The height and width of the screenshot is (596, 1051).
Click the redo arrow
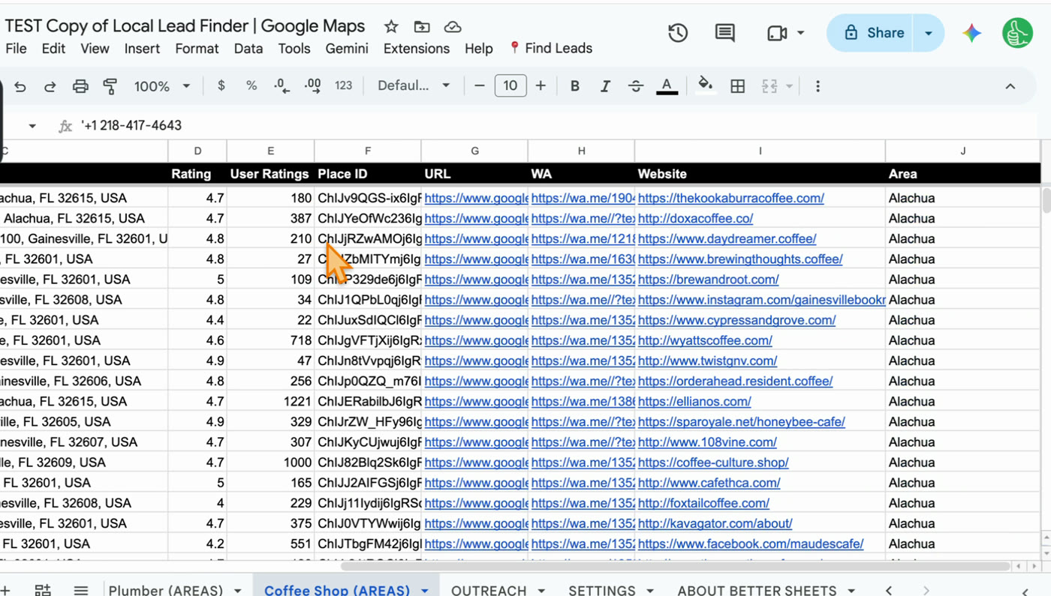pos(50,86)
